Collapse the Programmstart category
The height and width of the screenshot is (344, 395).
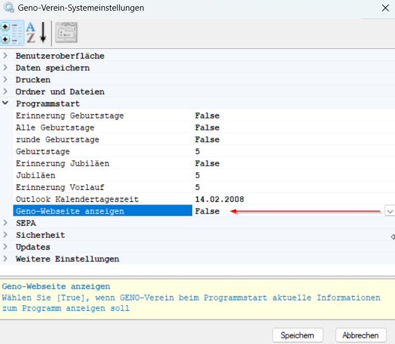click(5, 103)
